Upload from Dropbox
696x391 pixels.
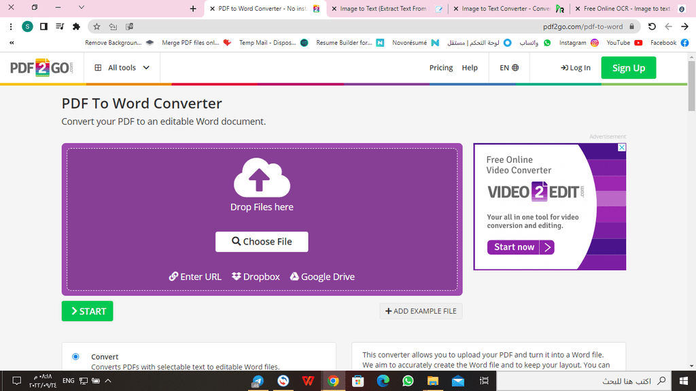[x=256, y=277]
